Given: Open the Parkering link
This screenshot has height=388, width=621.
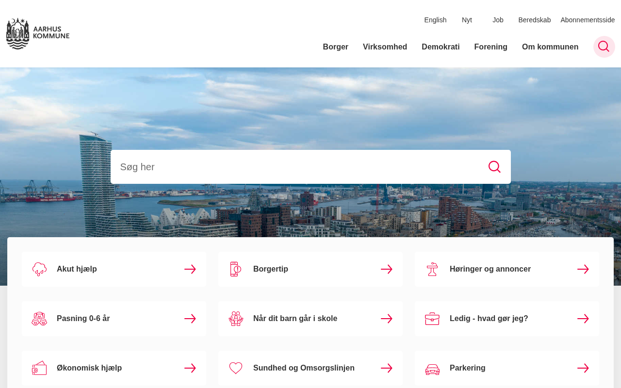Looking at the screenshot, I should pos(507,368).
